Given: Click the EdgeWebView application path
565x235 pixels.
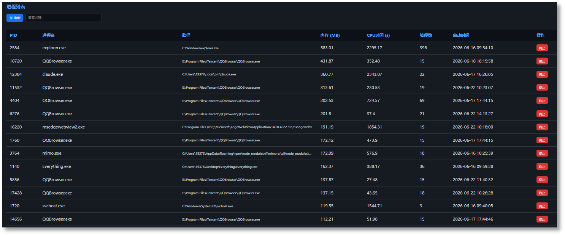Looking at the screenshot, I should pyautogui.click(x=248, y=127).
